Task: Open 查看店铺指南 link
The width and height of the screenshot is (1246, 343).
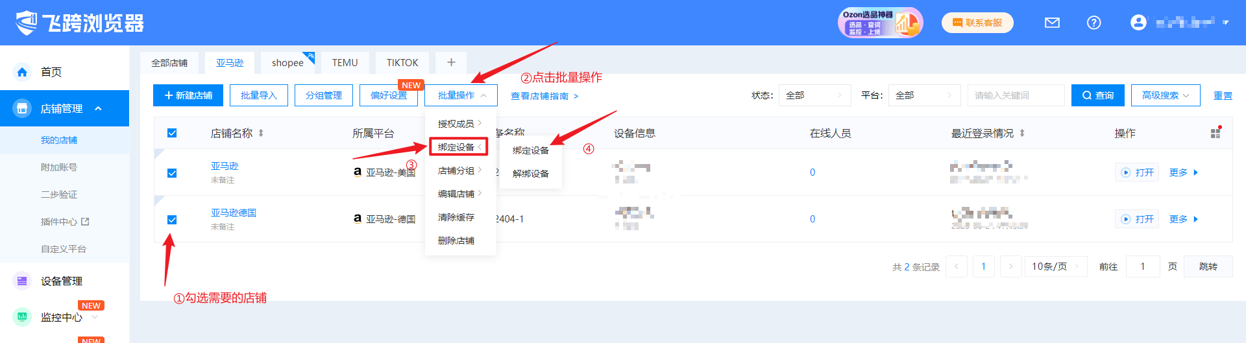Action: click(x=544, y=96)
